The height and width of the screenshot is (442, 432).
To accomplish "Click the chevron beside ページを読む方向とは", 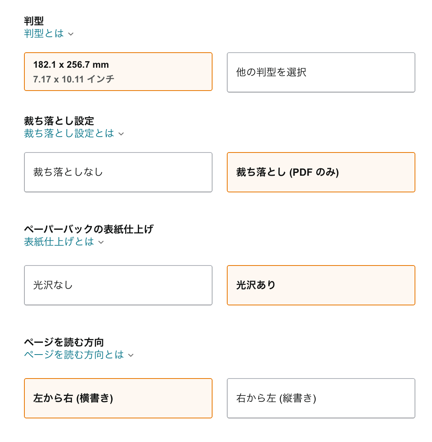I will [130, 355].
